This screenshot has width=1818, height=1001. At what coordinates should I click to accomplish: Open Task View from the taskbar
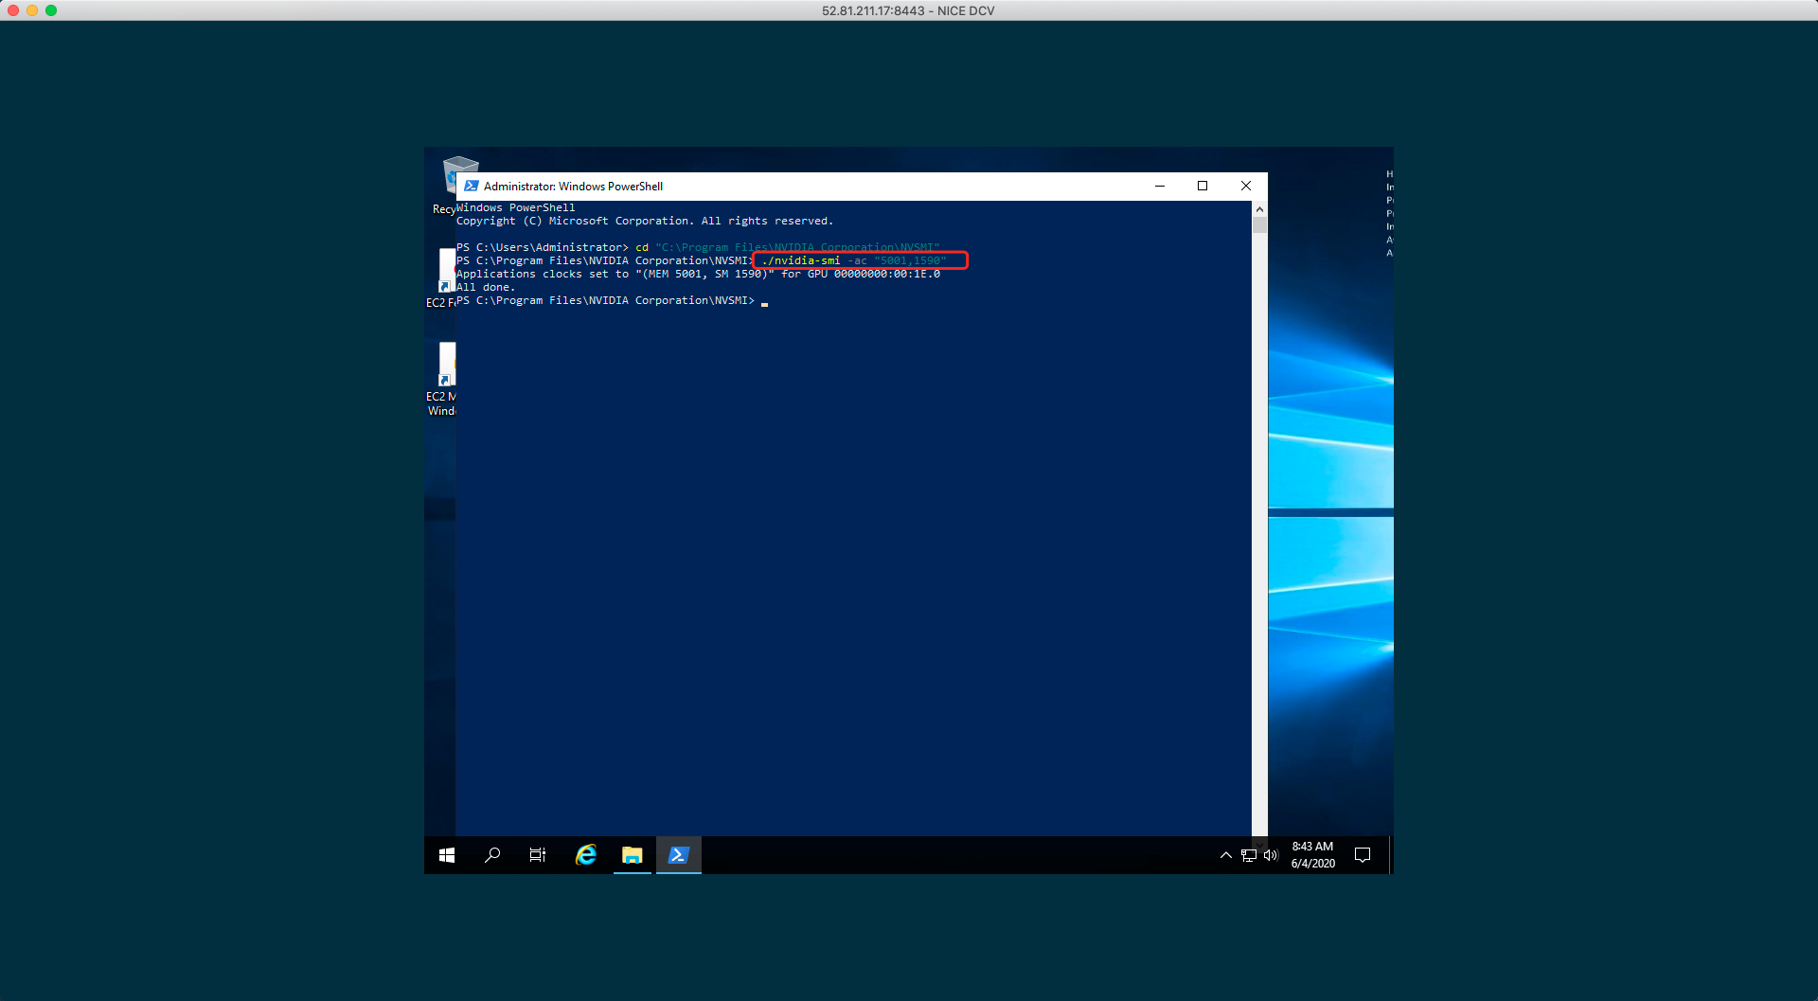point(538,855)
